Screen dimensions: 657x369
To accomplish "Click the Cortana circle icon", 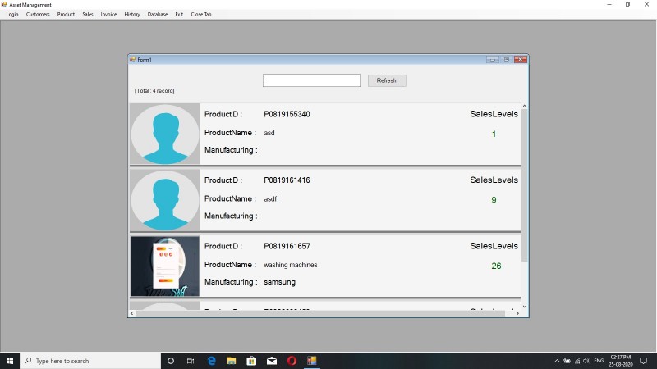I will [x=171, y=361].
